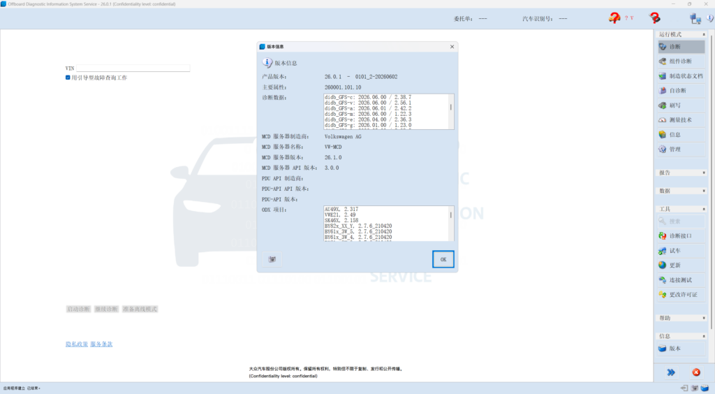Click the VW-MCD server name value
Screen dimensions: 715x394
click(333, 147)
